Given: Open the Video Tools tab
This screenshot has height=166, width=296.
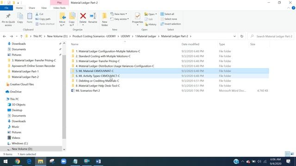Looking at the screenshot, I should (x=59, y=8).
